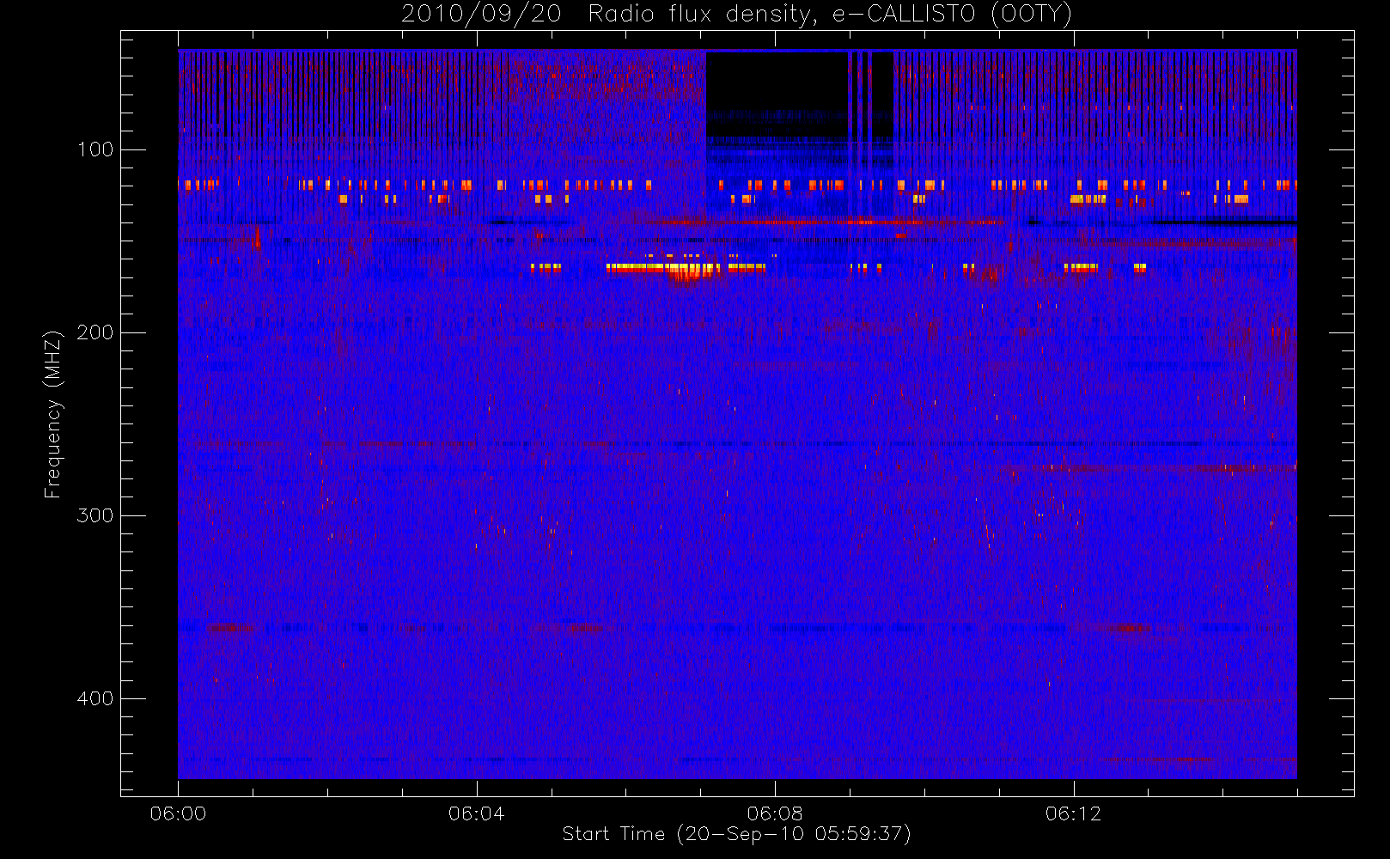Click the 'Start Time (20-Sep-10 05:59:37)' x-axis label

point(736,834)
